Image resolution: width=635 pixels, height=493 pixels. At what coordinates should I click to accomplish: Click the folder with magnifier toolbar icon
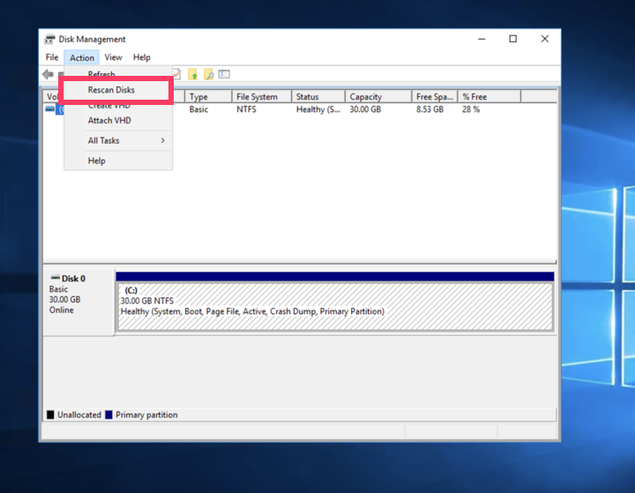tap(208, 74)
